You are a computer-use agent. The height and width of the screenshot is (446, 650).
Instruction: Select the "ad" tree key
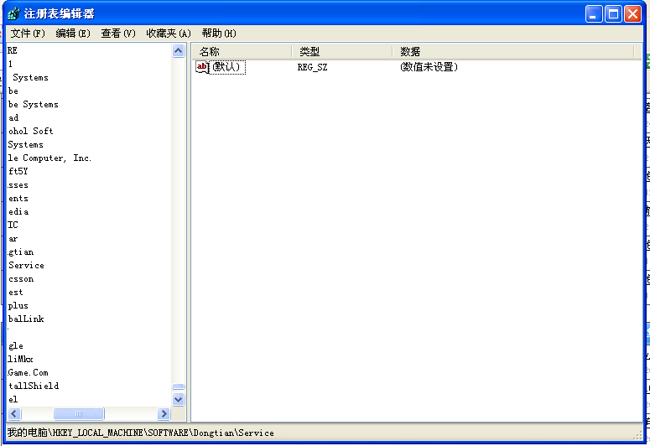tap(13, 117)
